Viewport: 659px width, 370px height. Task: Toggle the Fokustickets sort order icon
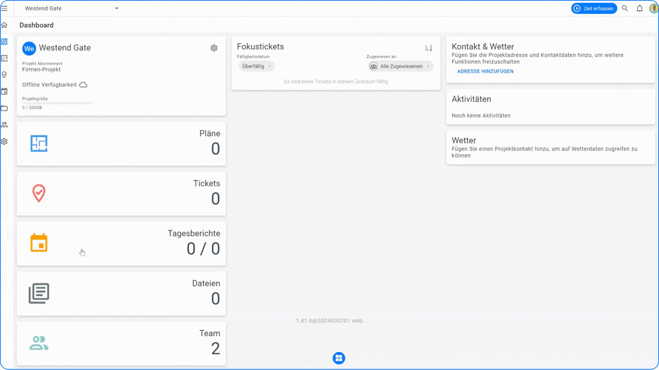tap(428, 48)
